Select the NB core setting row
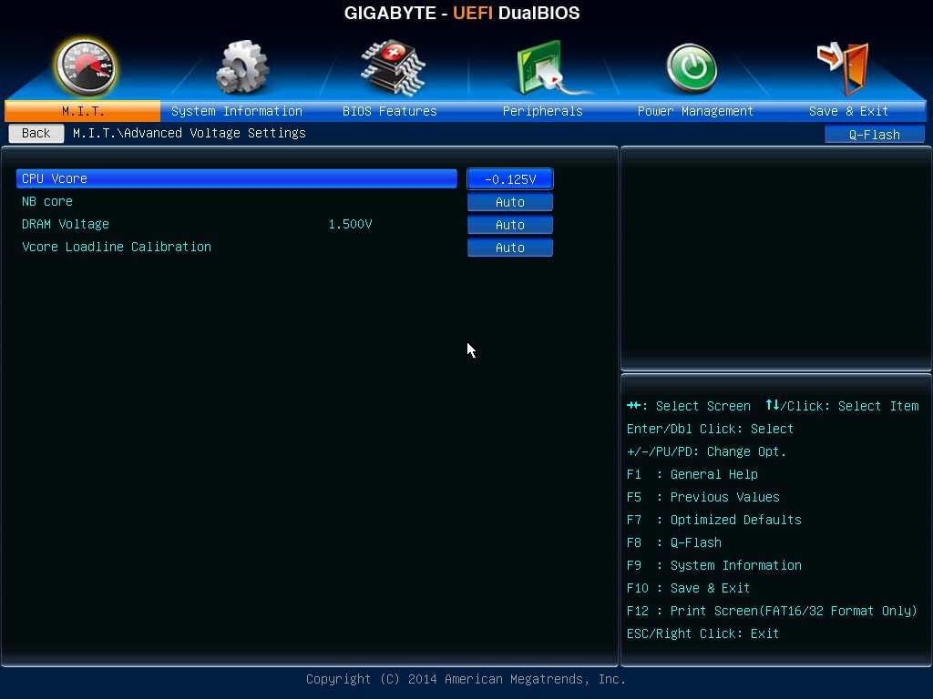933x699 pixels. point(237,201)
